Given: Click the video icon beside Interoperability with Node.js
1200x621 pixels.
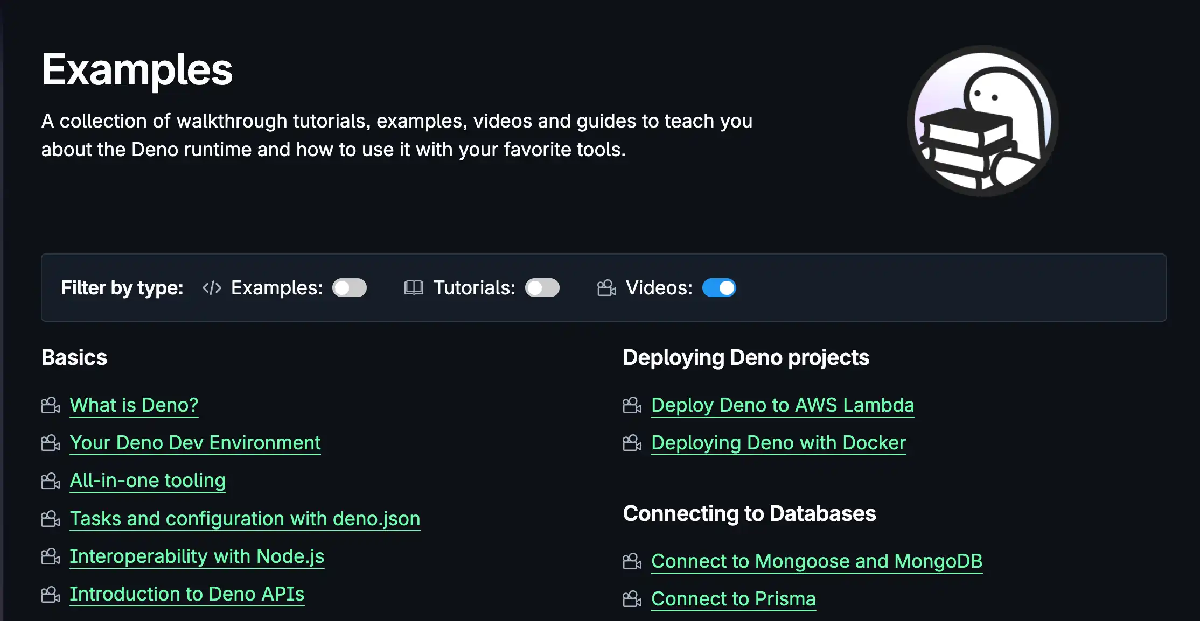Looking at the screenshot, I should [50, 556].
